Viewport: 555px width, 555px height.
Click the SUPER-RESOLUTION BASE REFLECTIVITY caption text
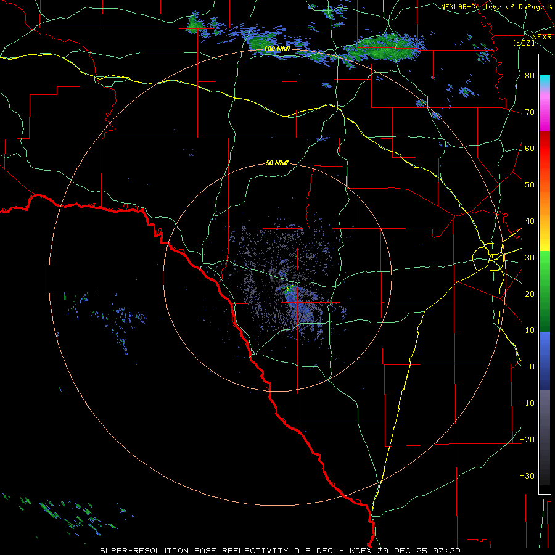point(194,551)
